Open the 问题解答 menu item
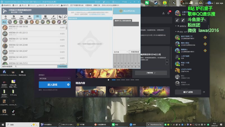The height and width of the screenshot is (127, 225). pos(88,5)
